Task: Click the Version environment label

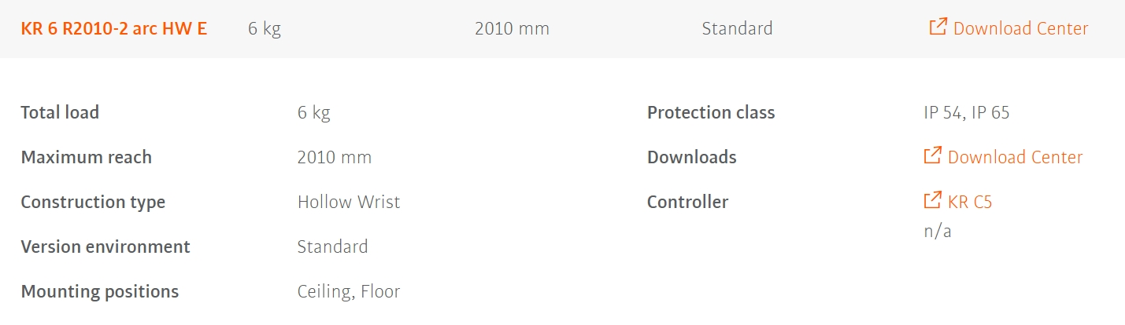Action: pos(105,247)
